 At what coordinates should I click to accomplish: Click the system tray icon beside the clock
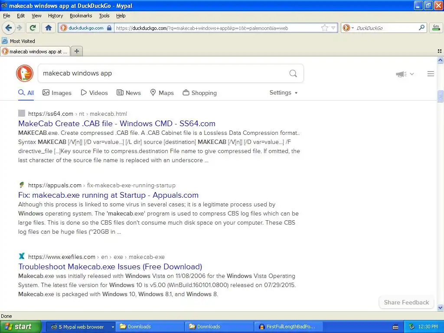pos(411,327)
